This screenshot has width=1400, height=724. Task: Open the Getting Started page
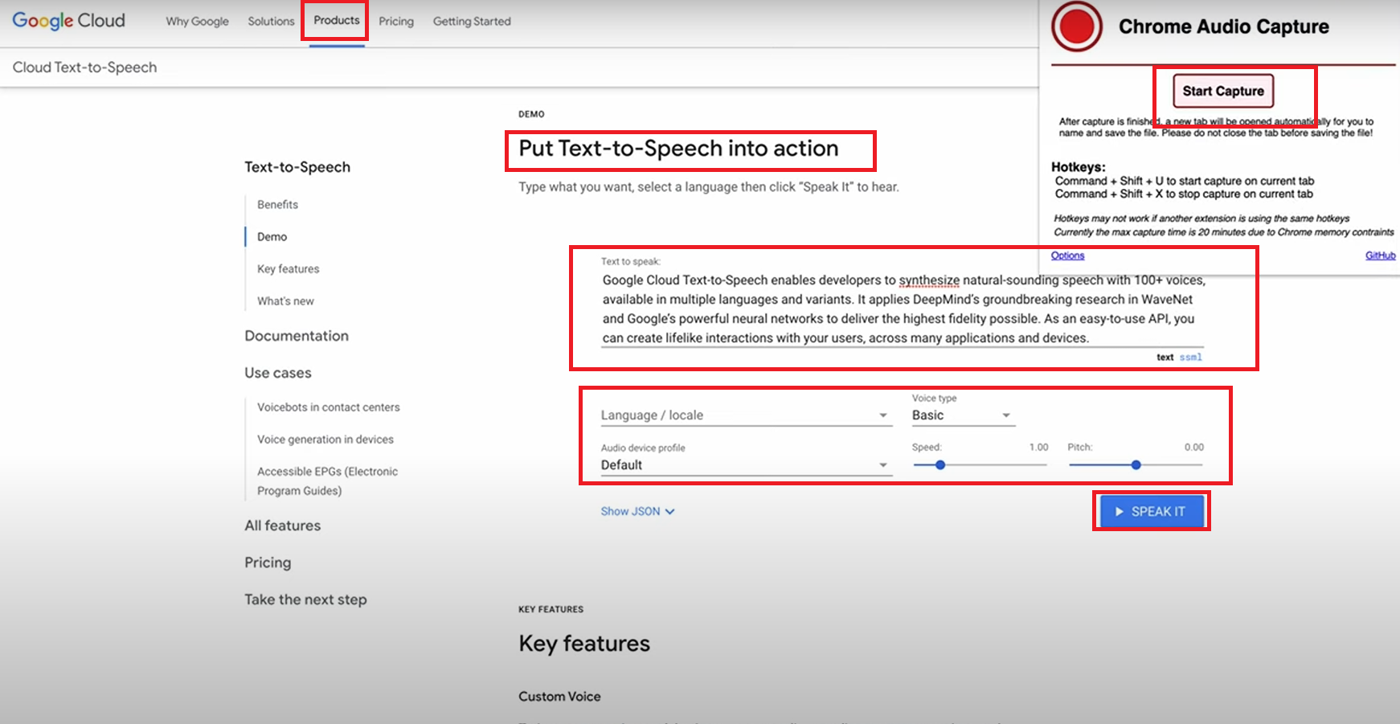pyautogui.click(x=472, y=21)
